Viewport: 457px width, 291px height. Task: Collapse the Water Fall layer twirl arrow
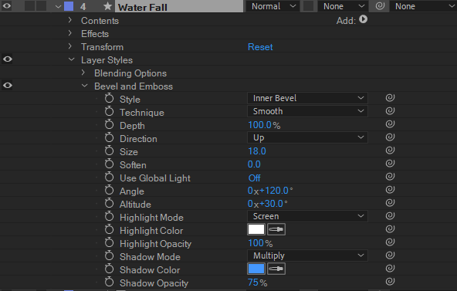click(x=58, y=6)
